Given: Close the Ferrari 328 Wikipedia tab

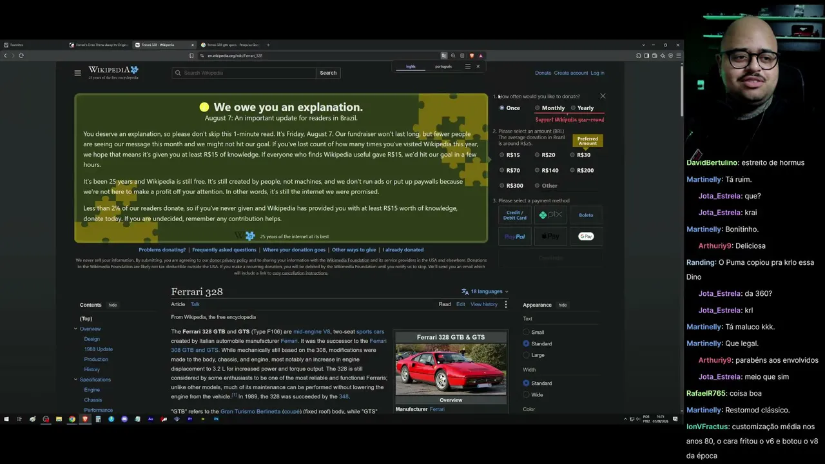Looking at the screenshot, I should click(x=192, y=45).
